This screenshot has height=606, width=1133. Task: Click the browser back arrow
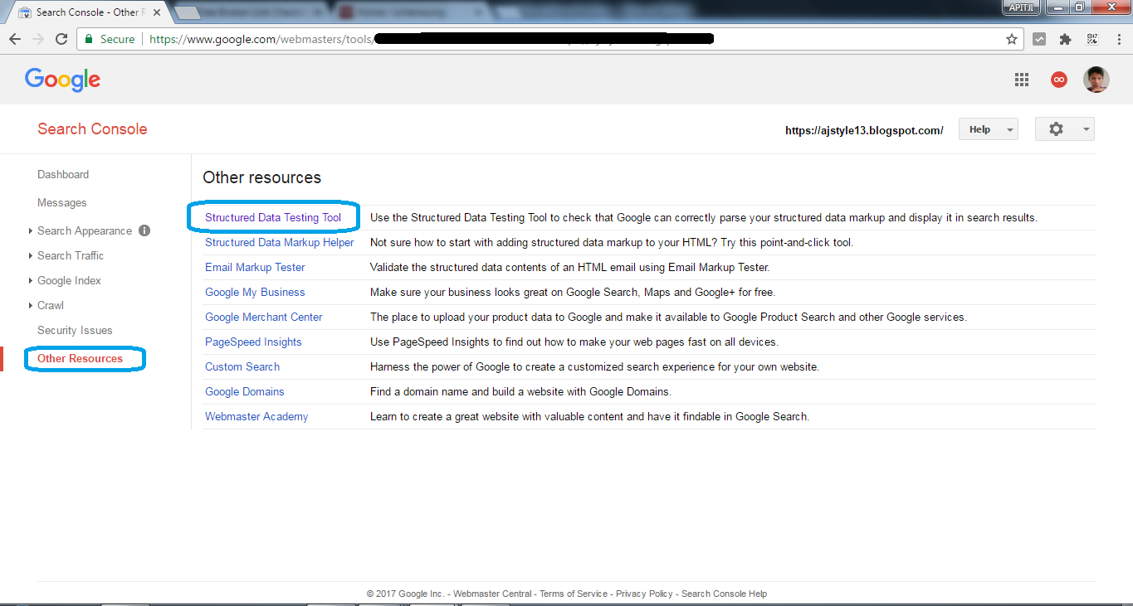[15, 39]
